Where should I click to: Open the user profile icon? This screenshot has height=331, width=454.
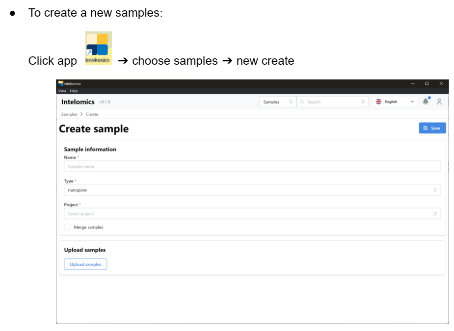[439, 102]
